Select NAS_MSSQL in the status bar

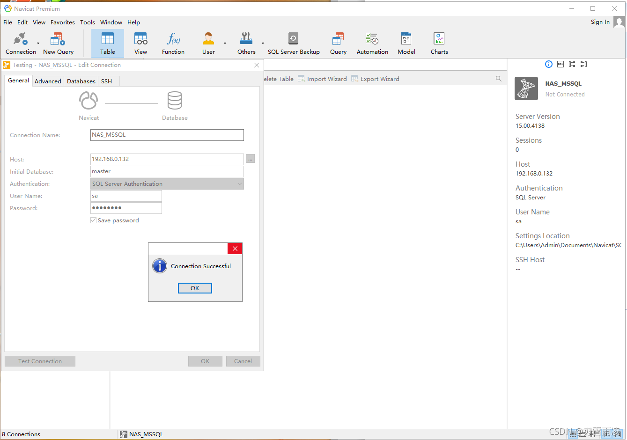point(142,434)
